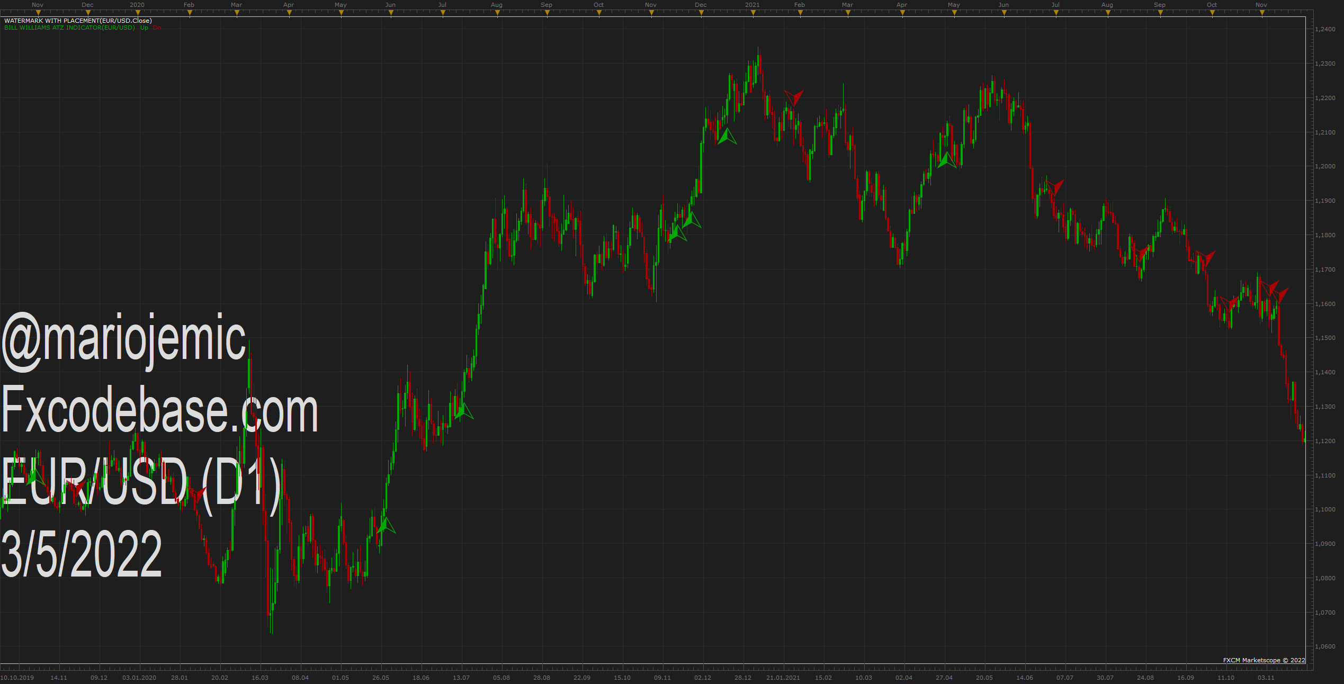
Task: Click the 02.12 date axis label
Action: tap(703, 678)
